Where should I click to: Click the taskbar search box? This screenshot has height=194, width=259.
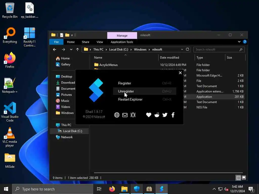[53, 189]
